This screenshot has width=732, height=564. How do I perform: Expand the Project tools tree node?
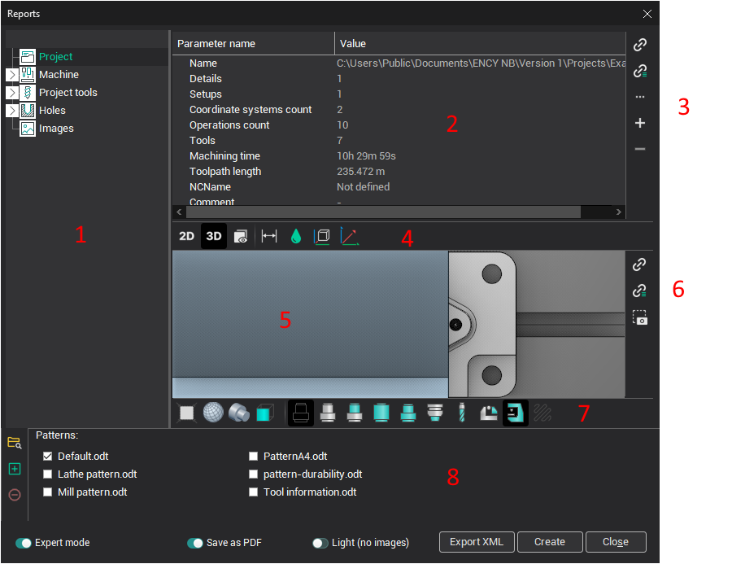click(x=11, y=93)
